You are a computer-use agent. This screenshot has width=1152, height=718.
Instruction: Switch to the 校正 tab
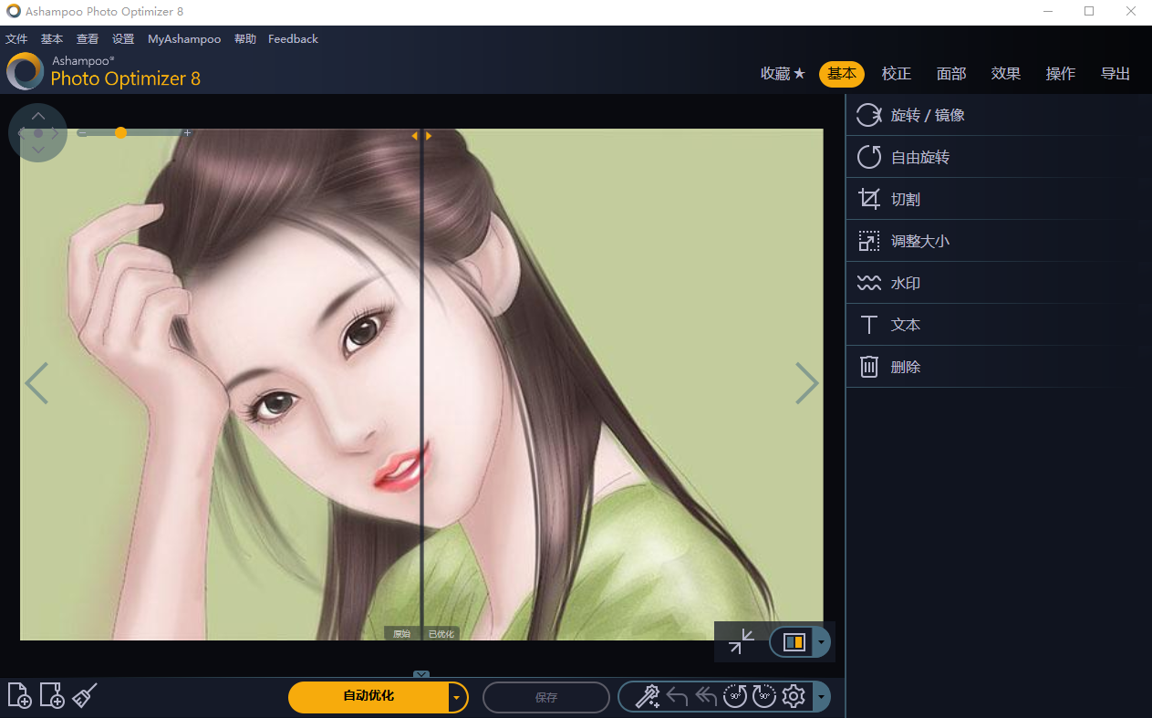coord(897,74)
